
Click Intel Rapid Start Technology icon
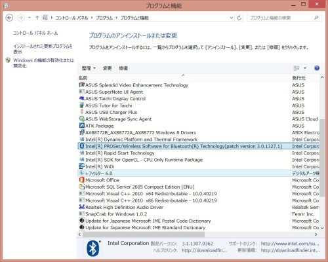pos(81,153)
